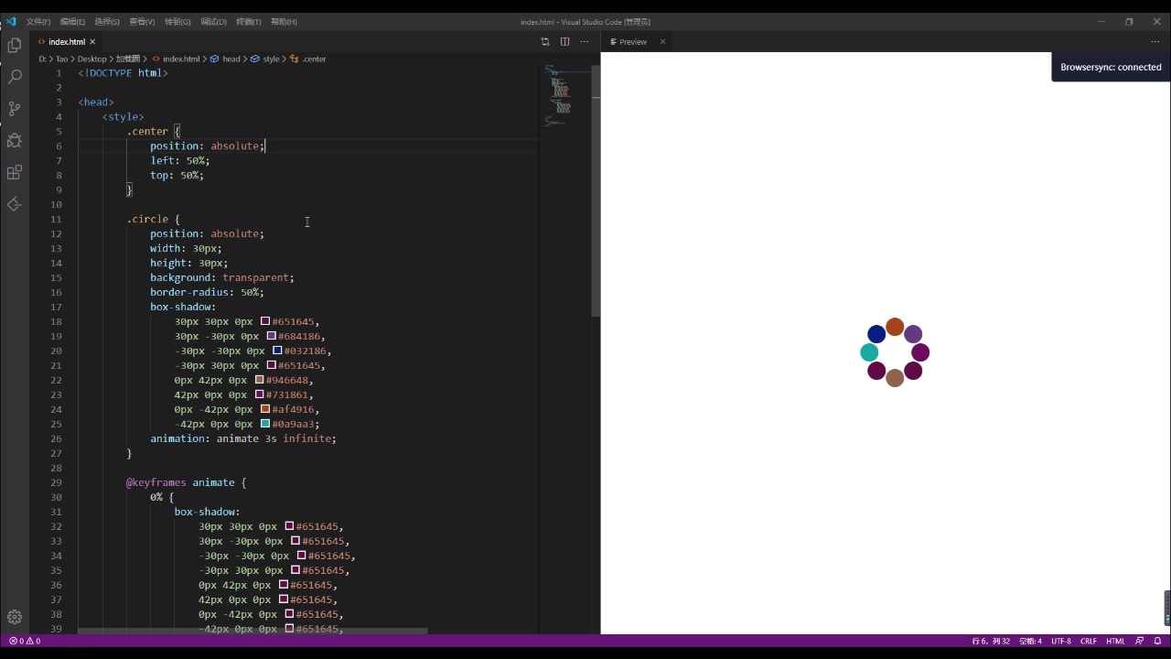1171x659 pixels.
Task: Click the '@keyframes' text on line 29
Action: [x=156, y=482]
